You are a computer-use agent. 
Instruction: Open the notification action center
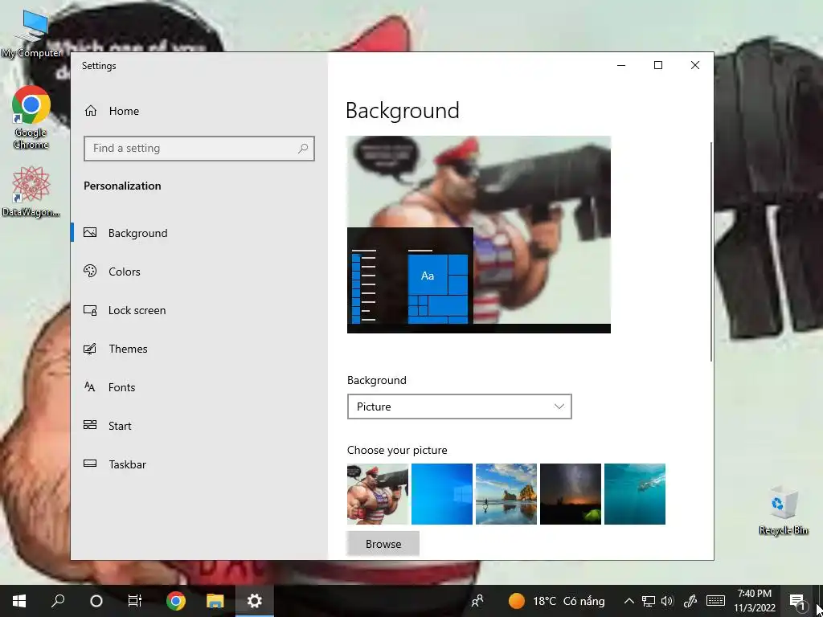(x=797, y=601)
